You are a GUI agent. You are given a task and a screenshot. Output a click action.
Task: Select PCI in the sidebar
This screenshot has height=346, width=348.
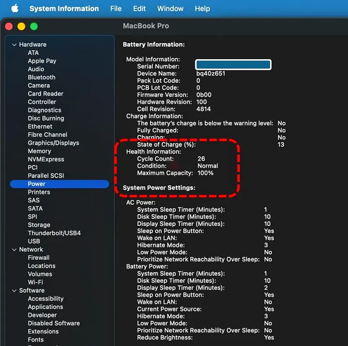32,168
